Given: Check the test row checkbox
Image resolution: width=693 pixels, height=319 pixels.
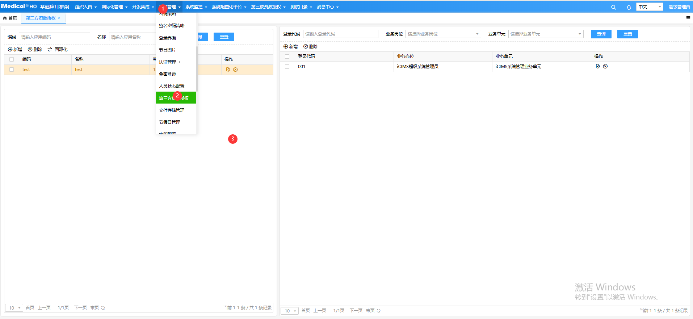Looking at the screenshot, I should pyautogui.click(x=12, y=70).
